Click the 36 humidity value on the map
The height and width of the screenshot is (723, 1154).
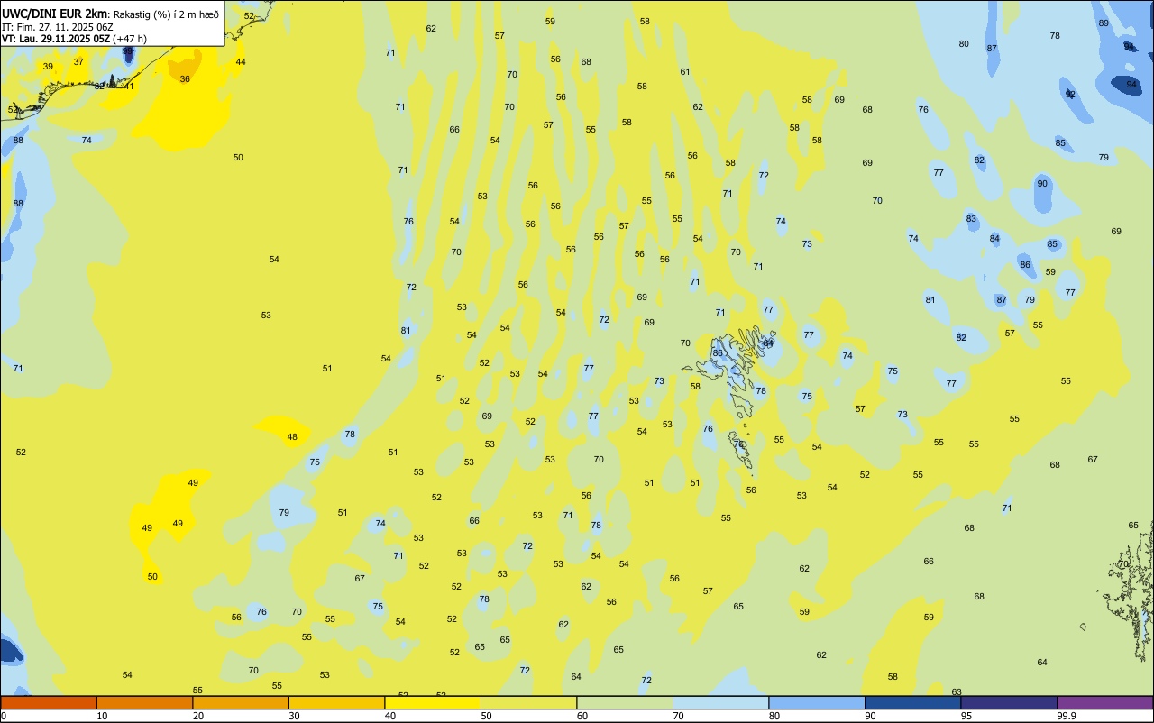coord(185,79)
